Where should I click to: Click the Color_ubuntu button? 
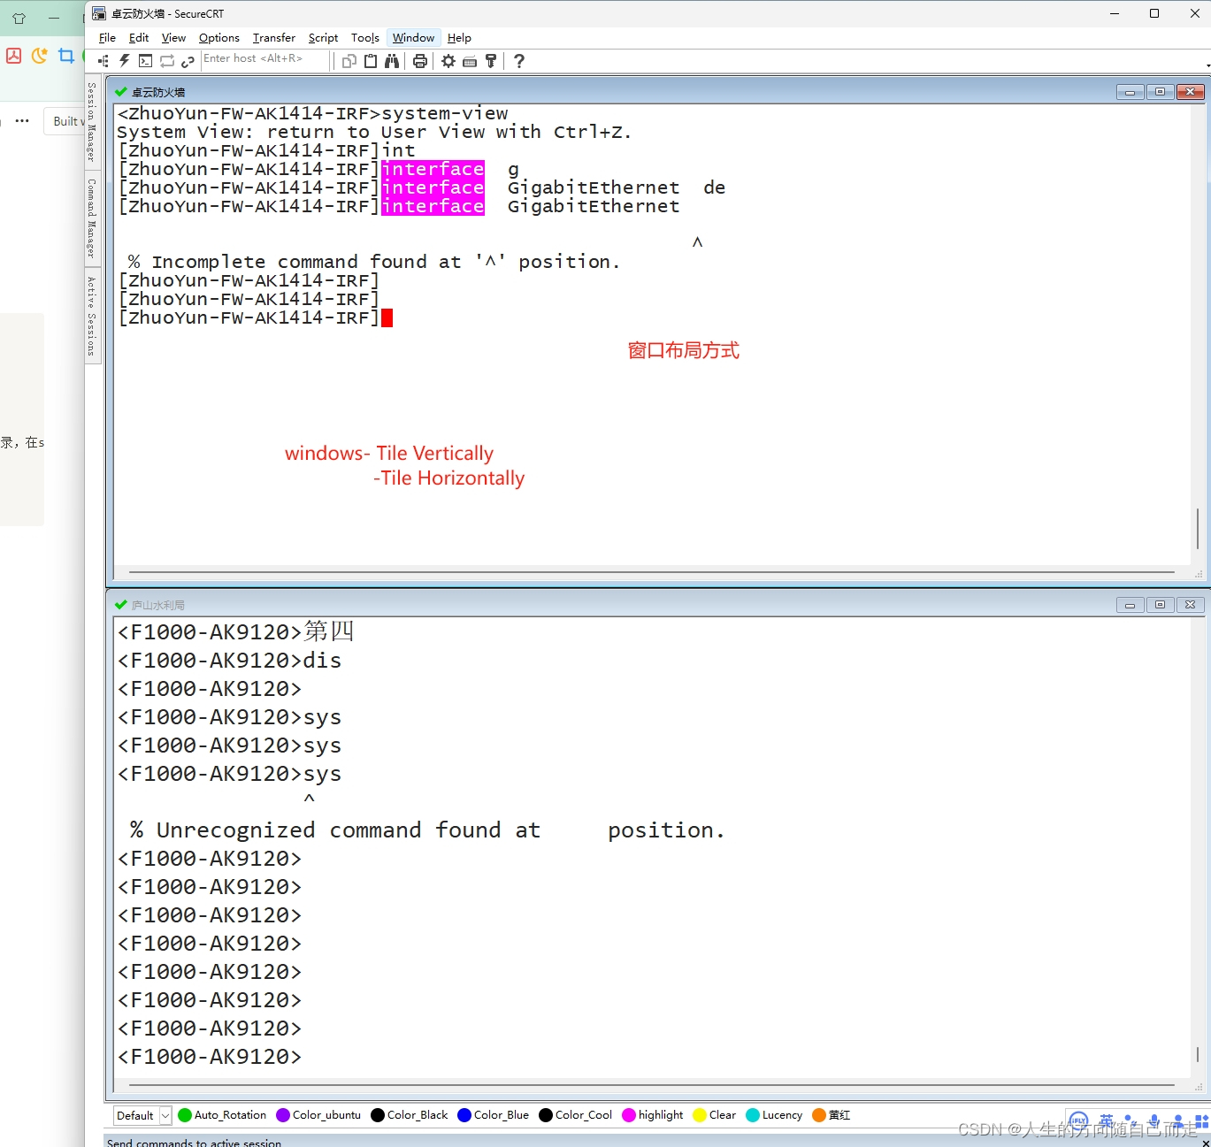coord(318,1115)
